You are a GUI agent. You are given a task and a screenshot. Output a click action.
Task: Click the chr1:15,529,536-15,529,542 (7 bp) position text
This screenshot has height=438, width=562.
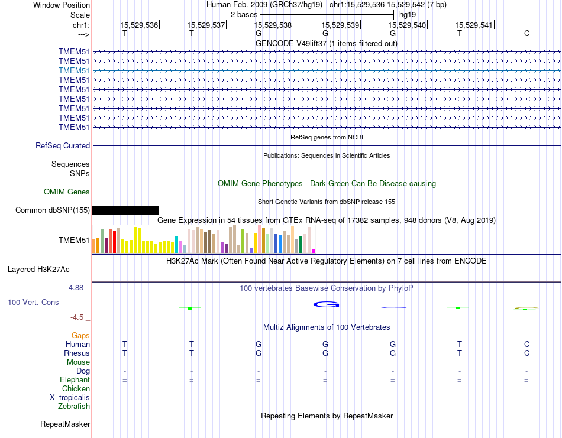[x=388, y=5]
